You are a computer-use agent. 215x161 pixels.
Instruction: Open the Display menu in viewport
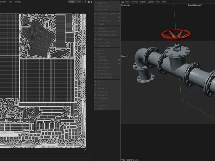click(143, 2)
